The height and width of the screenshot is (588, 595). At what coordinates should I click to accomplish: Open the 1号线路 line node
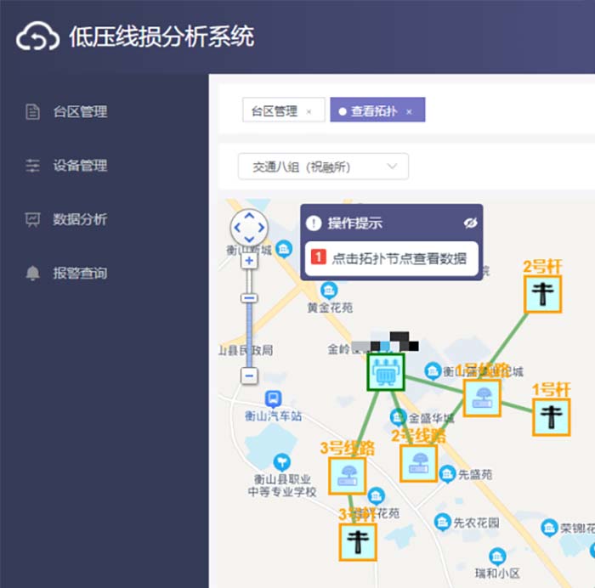[482, 398]
